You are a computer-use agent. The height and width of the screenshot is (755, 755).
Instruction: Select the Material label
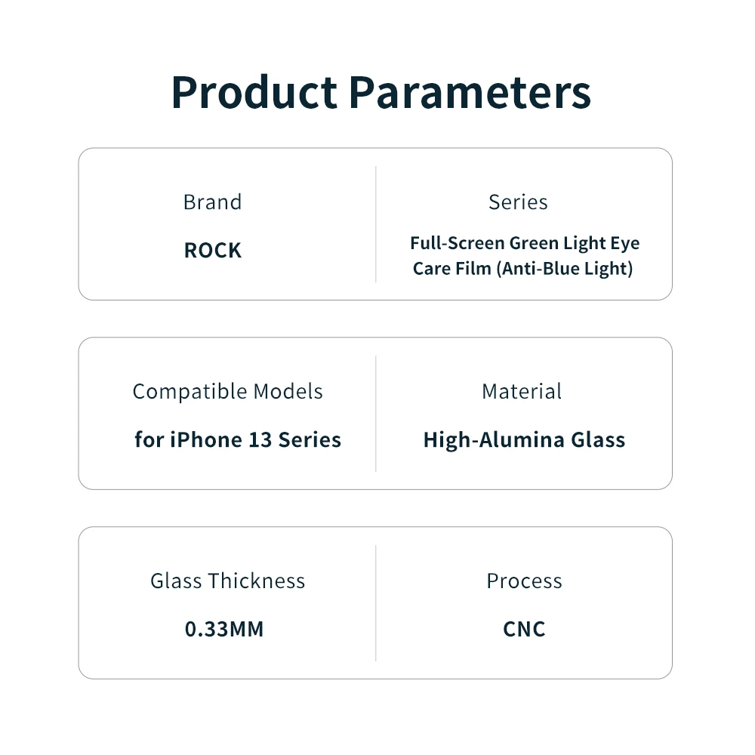pyautogui.click(x=522, y=392)
